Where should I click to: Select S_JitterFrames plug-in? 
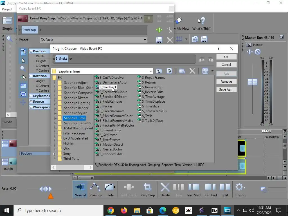[x=110, y=140]
